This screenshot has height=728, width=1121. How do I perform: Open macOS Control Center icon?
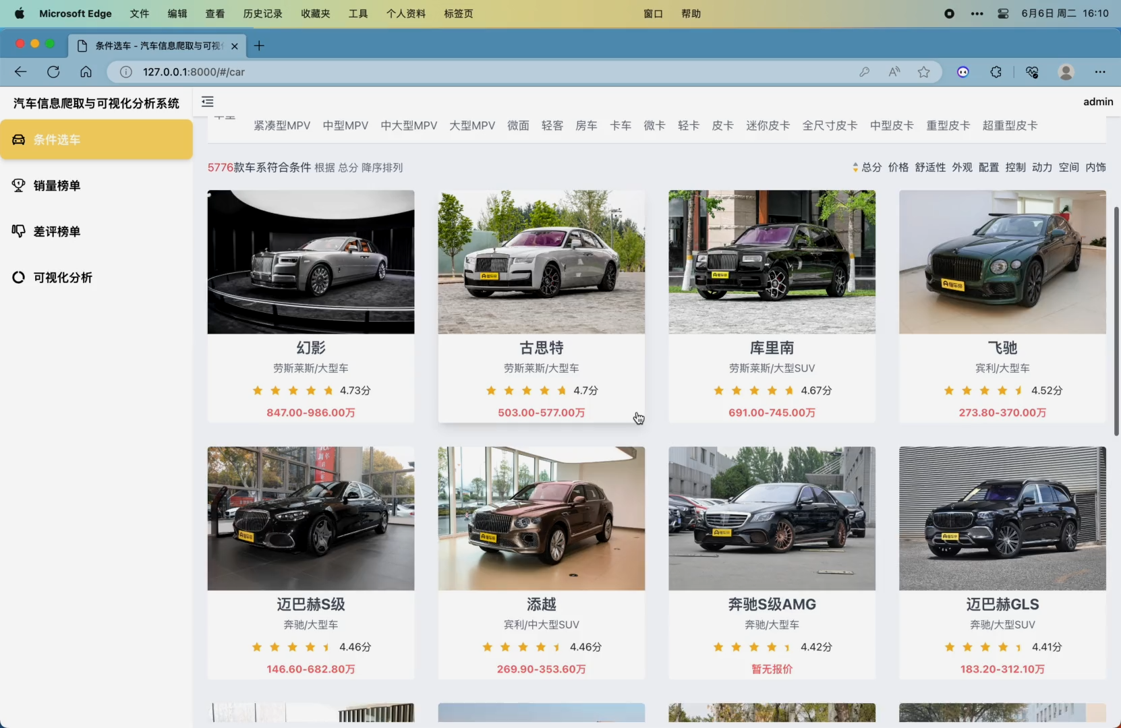coord(1003,13)
